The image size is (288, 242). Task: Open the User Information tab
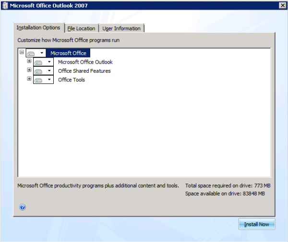pyautogui.click(x=121, y=28)
